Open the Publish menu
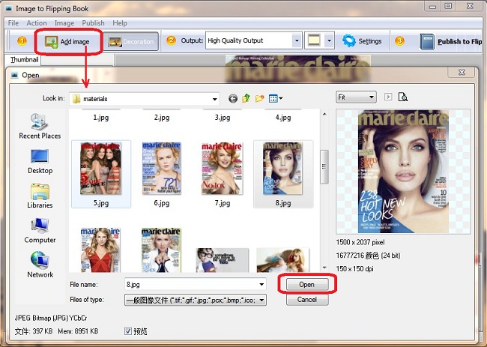This screenshot has width=487, height=347. pos(93,23)
